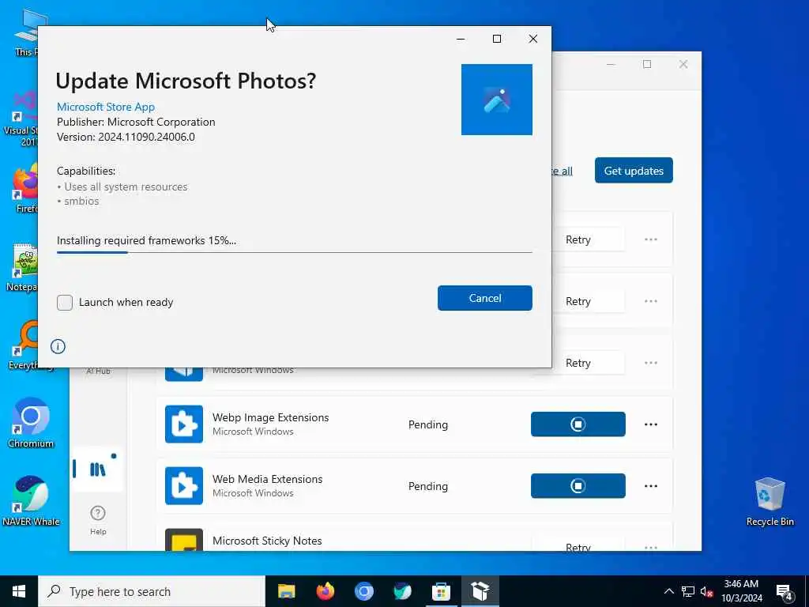Stop the Web Media Extensions download
This screenshot has width=809, height=607.
578,486
